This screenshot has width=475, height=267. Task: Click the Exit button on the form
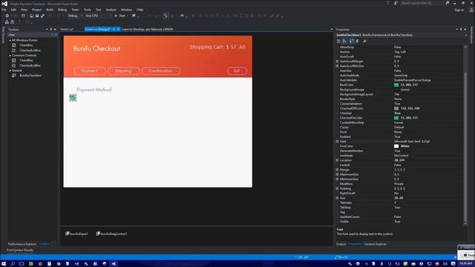[237, 71]
